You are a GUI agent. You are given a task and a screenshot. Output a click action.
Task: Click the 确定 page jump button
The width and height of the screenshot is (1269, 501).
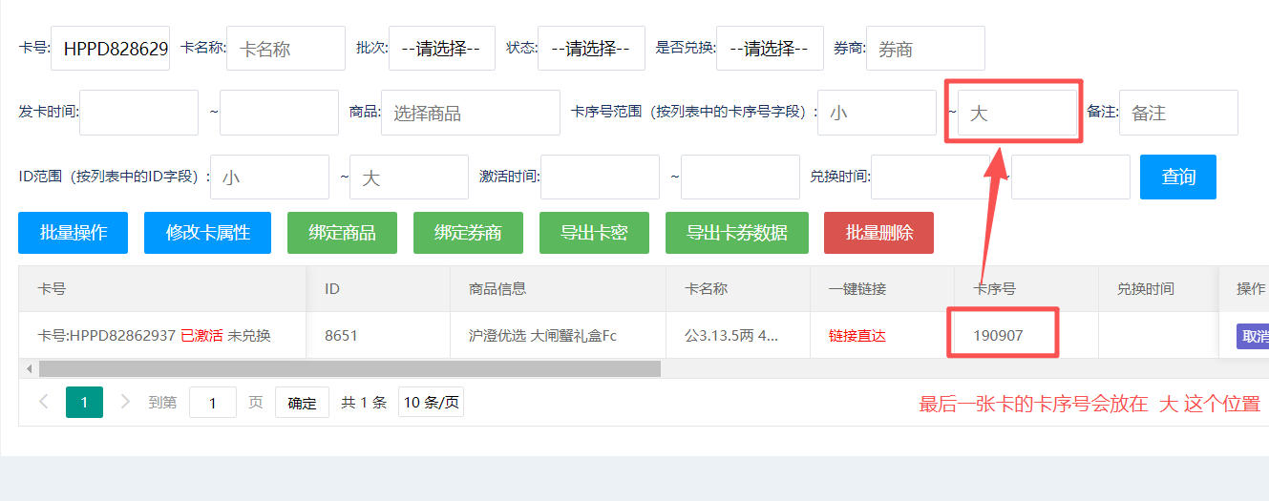pyautogui.click(x=302, y=403)
